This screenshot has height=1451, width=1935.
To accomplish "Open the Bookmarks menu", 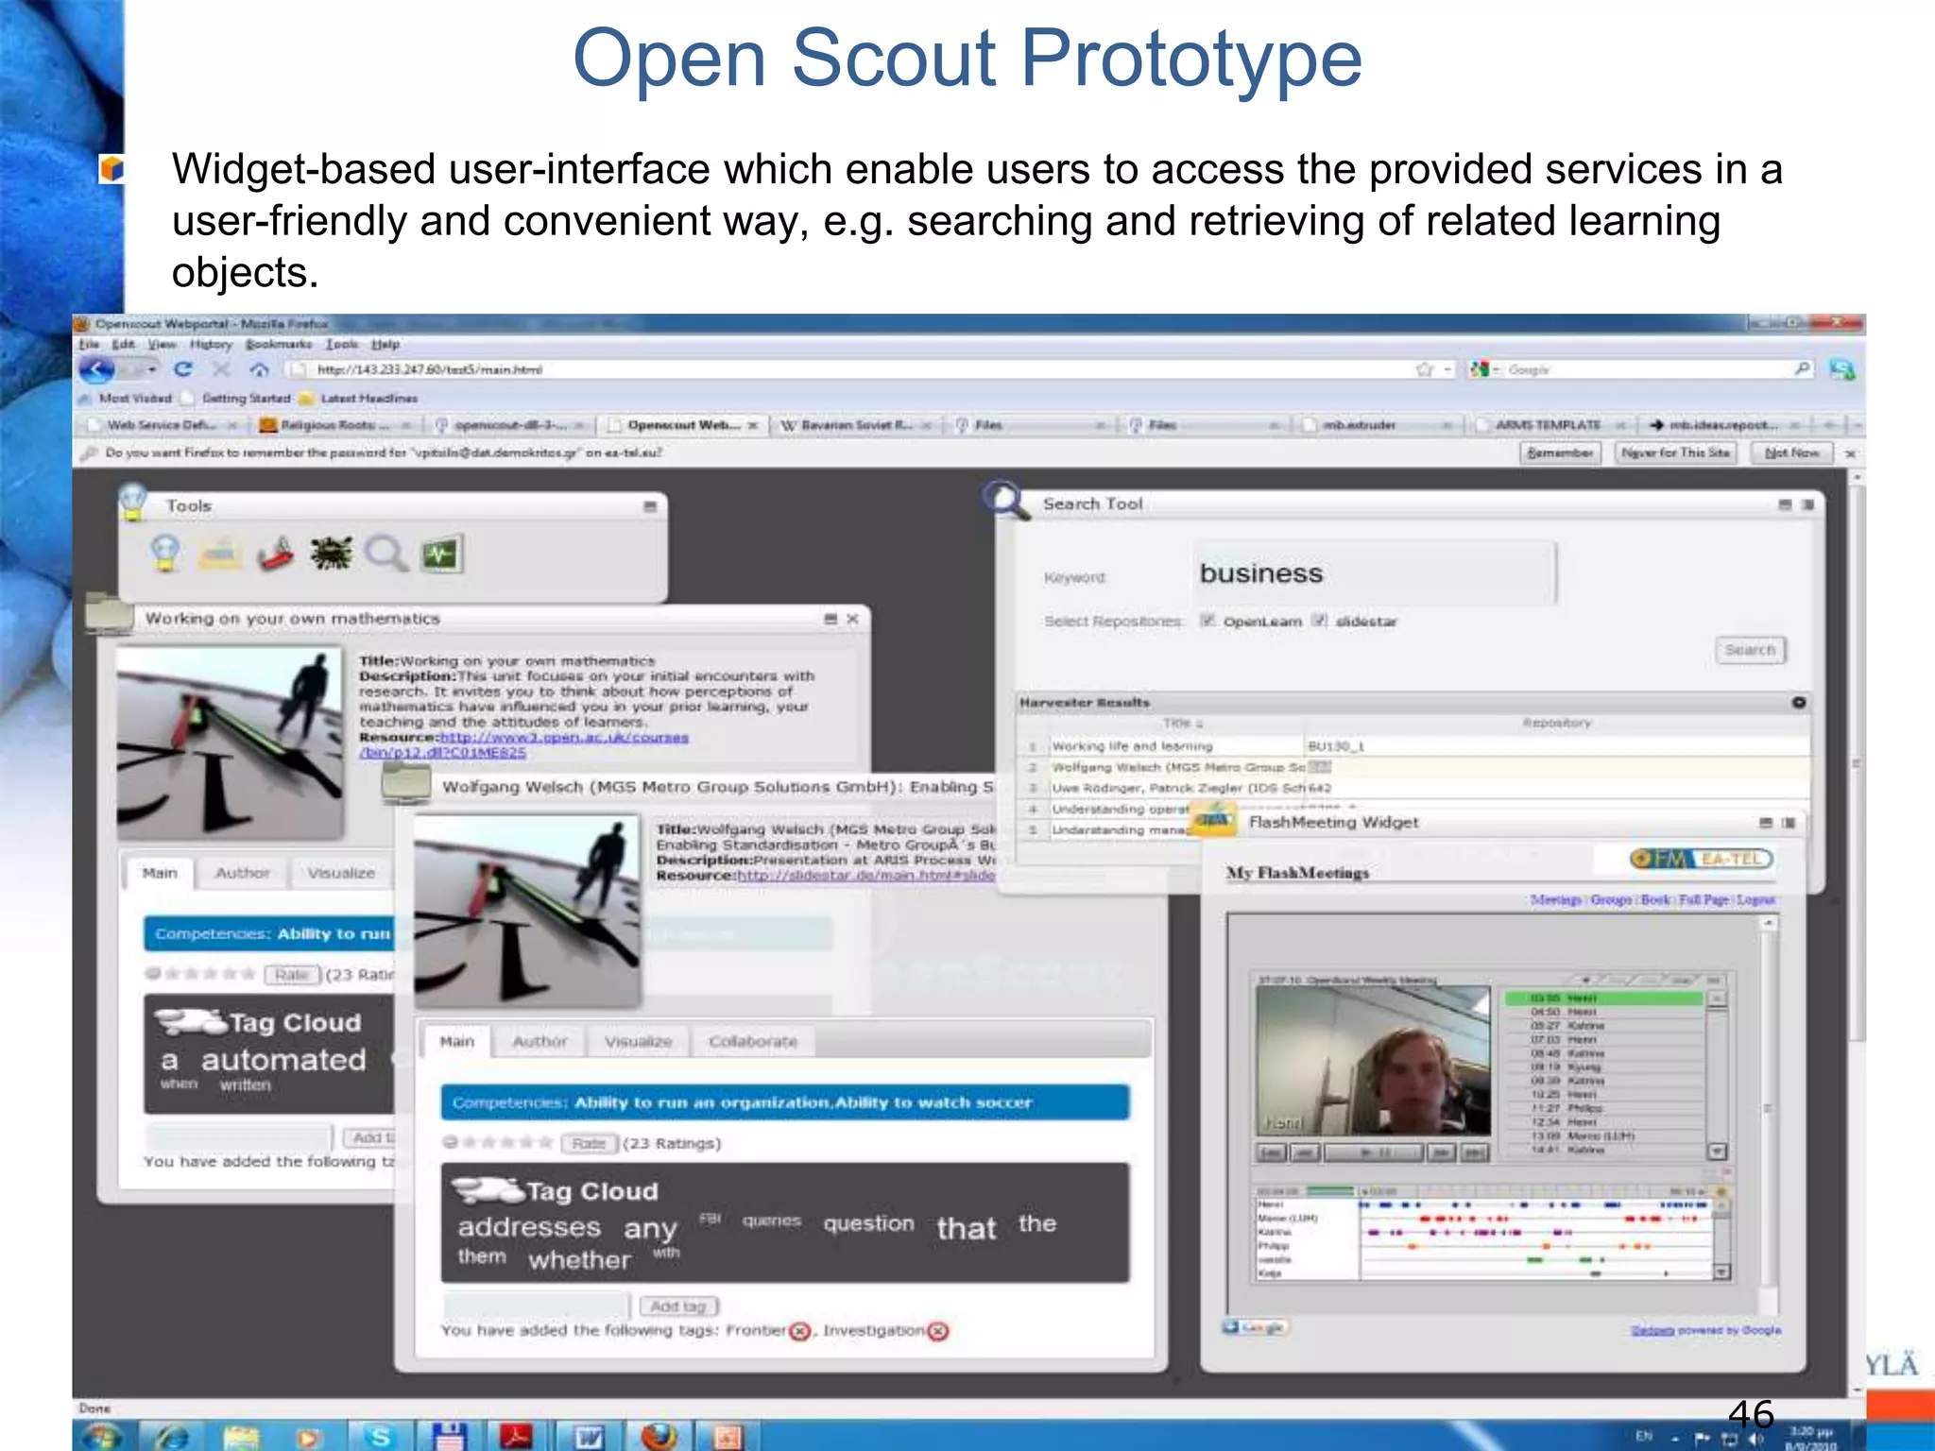I will pyautogui.click(x=279, y=345).
